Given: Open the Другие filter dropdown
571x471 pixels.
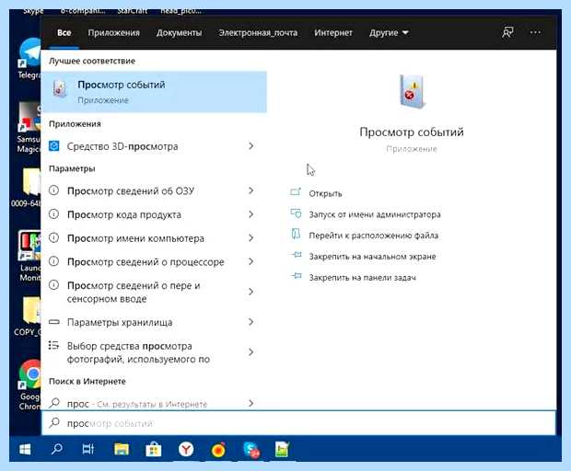Looking at the screenshot, I should pos(389,33).
